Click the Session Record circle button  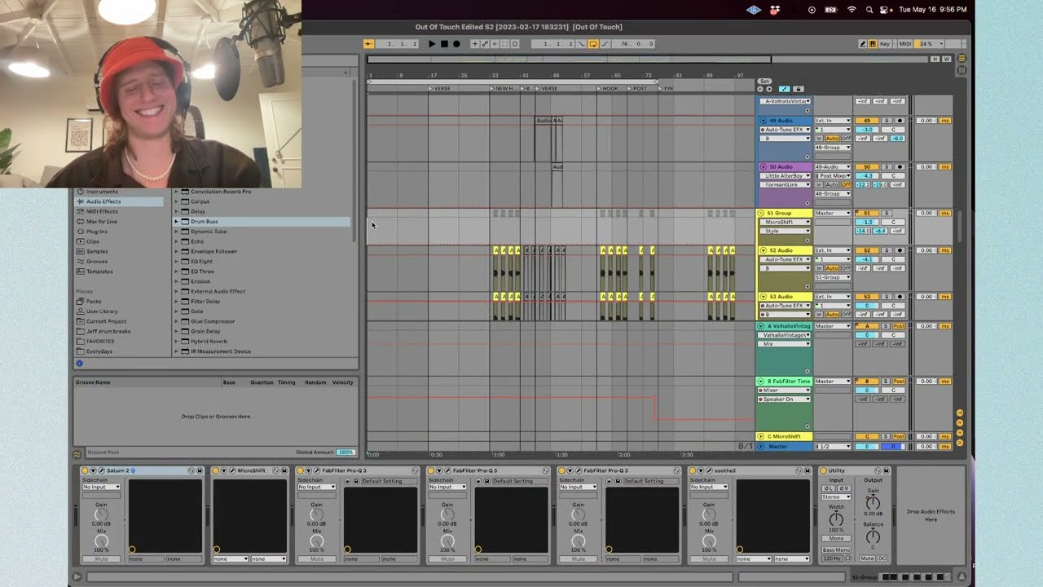[514, 44]
